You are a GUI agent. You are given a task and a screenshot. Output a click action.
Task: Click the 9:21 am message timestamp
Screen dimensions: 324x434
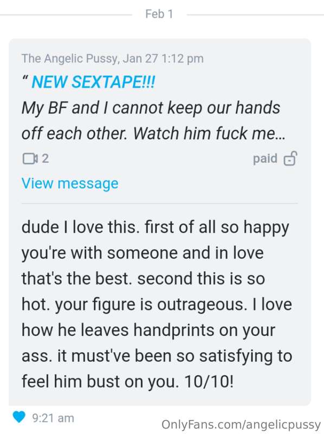click(x=53, y=418)
